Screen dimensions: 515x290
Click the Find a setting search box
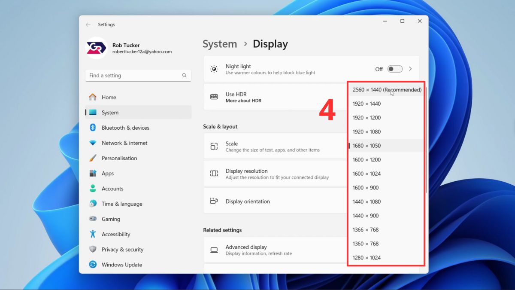[x=138, y=75]
